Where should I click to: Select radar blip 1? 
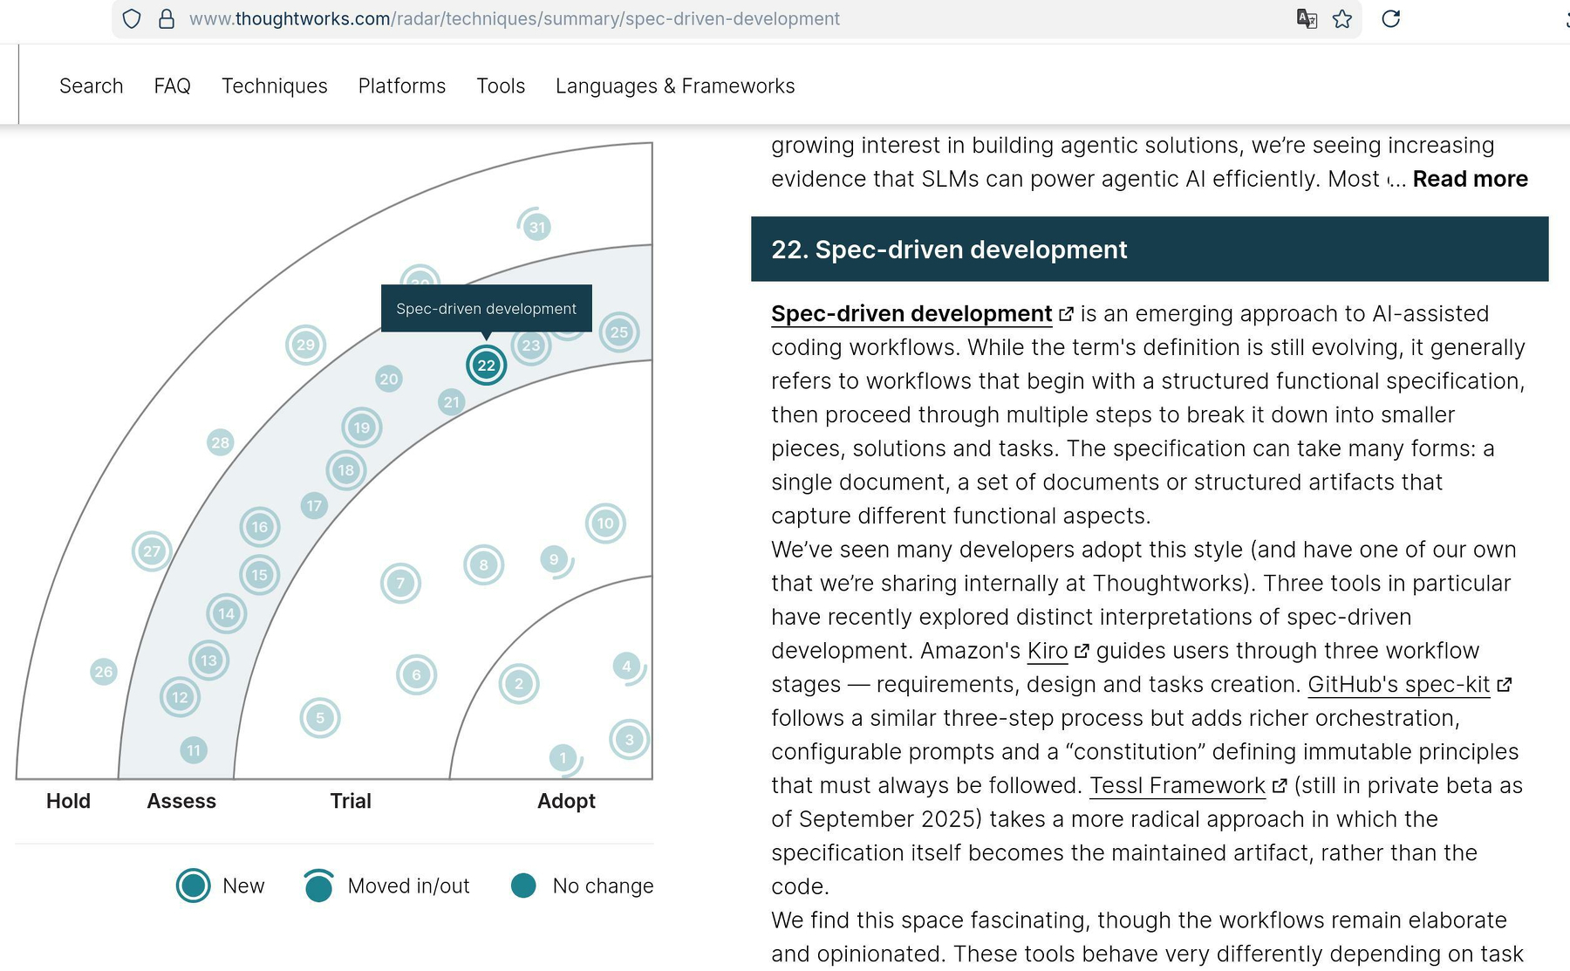(x=563, y=758)
